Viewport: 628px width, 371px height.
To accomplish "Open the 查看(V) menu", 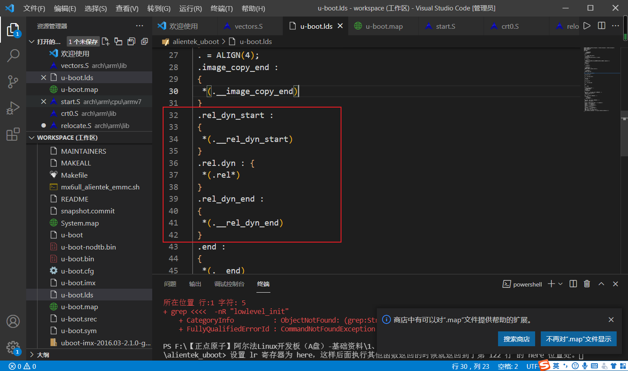I will (127, 8).
